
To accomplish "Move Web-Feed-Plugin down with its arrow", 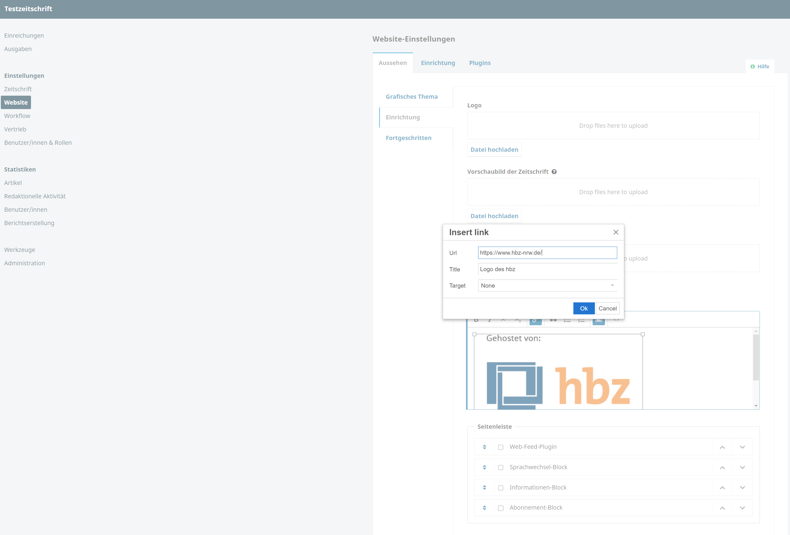I will 743,447.
